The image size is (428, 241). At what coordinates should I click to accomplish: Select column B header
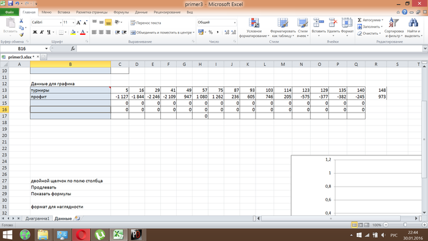pyautogui.click(x=70, y=64)
